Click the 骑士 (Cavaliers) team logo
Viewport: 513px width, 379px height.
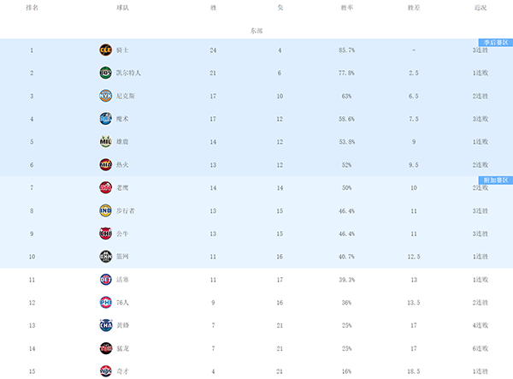click(x=105, y=50)
